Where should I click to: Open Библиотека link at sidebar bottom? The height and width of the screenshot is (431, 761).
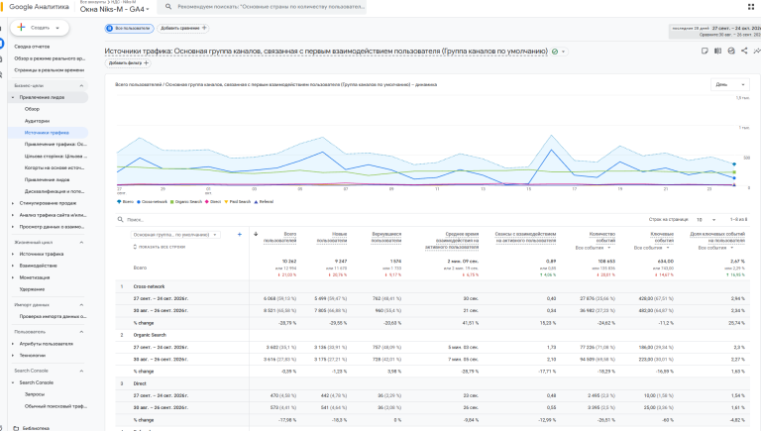click(x=36, y=428)
